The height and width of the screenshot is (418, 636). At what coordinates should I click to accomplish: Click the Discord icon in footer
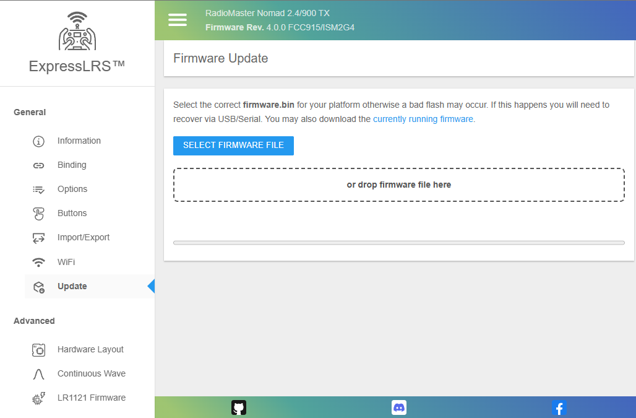click(398, 407)
